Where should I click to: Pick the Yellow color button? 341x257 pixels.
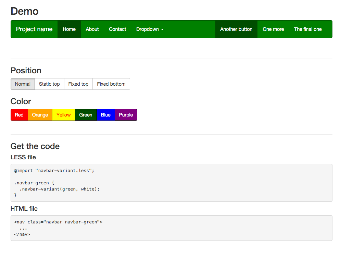click(x=63, y=115)
